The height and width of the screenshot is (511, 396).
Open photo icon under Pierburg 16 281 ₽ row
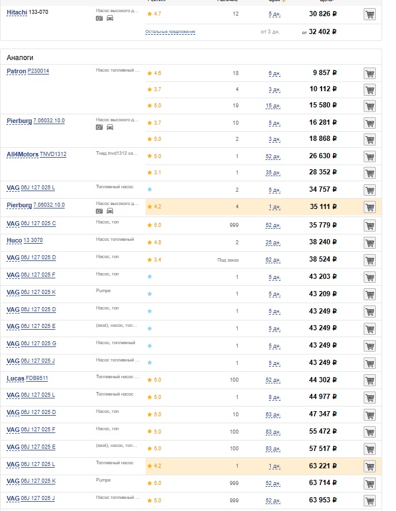99,127
